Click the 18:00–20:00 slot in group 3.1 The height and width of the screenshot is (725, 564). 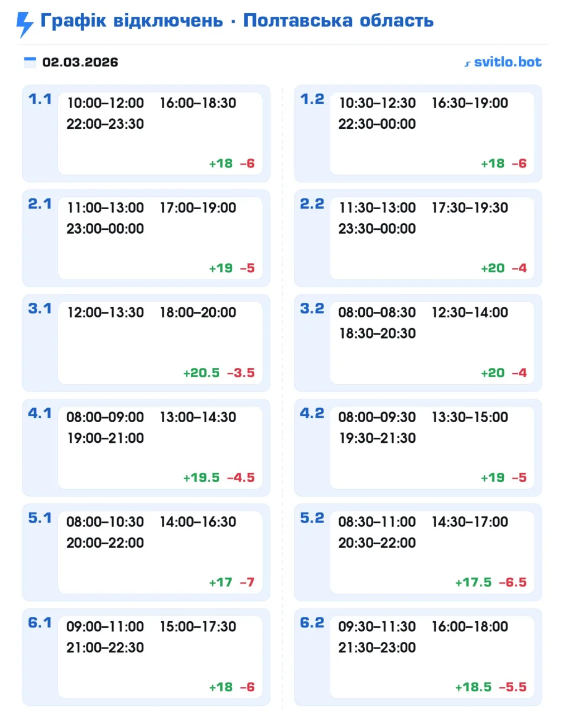(198, 312)
